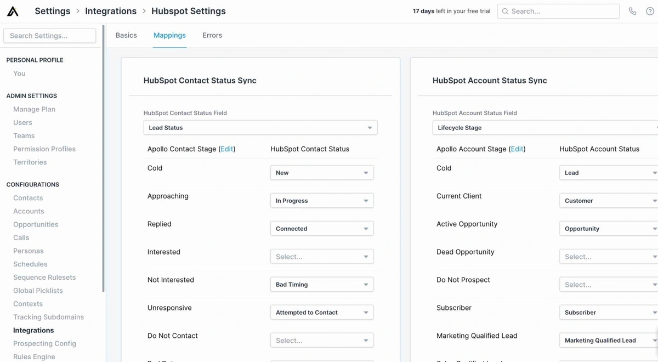Viewport: 658px width, 362px height.
Task: Click the sidebar vertical scrollbar
Action: tap(103, 158)
